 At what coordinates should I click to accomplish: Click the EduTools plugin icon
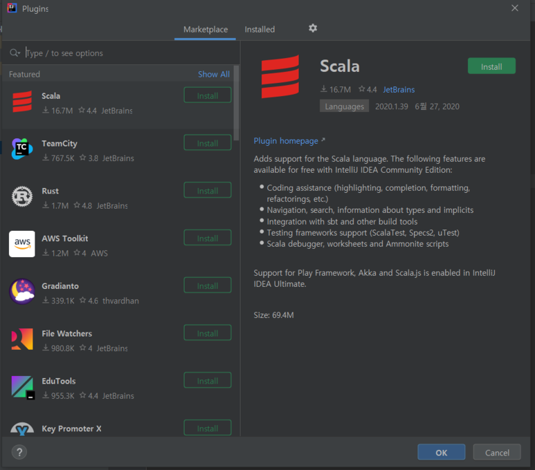(23, 387)
